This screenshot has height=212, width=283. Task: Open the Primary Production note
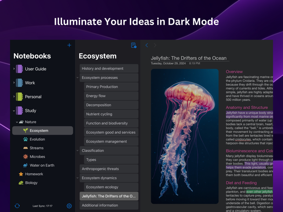(111, 87)
